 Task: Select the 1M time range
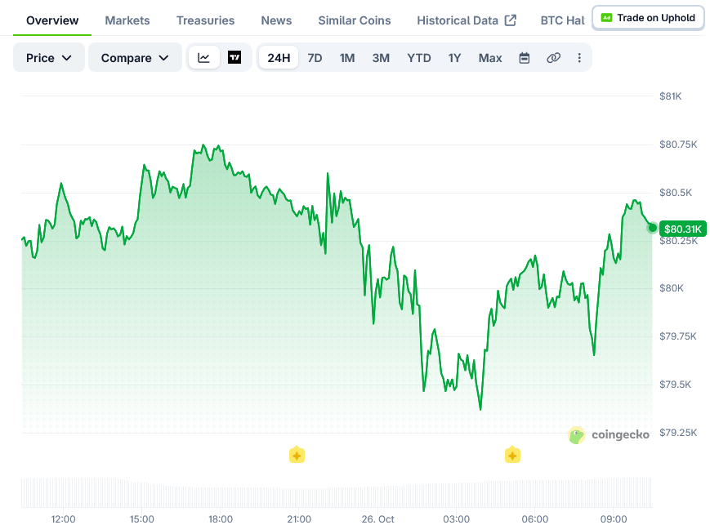tap(347, 58)
